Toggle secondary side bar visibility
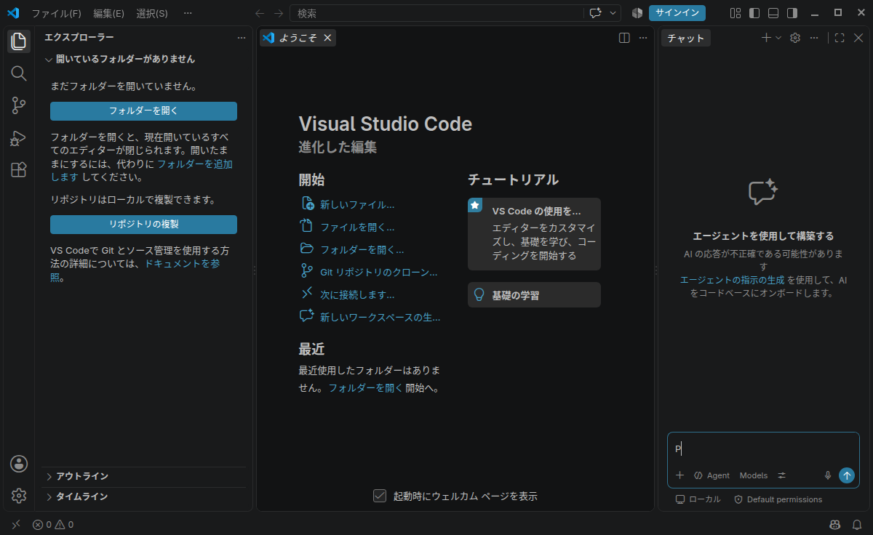 tap(792, 13)
